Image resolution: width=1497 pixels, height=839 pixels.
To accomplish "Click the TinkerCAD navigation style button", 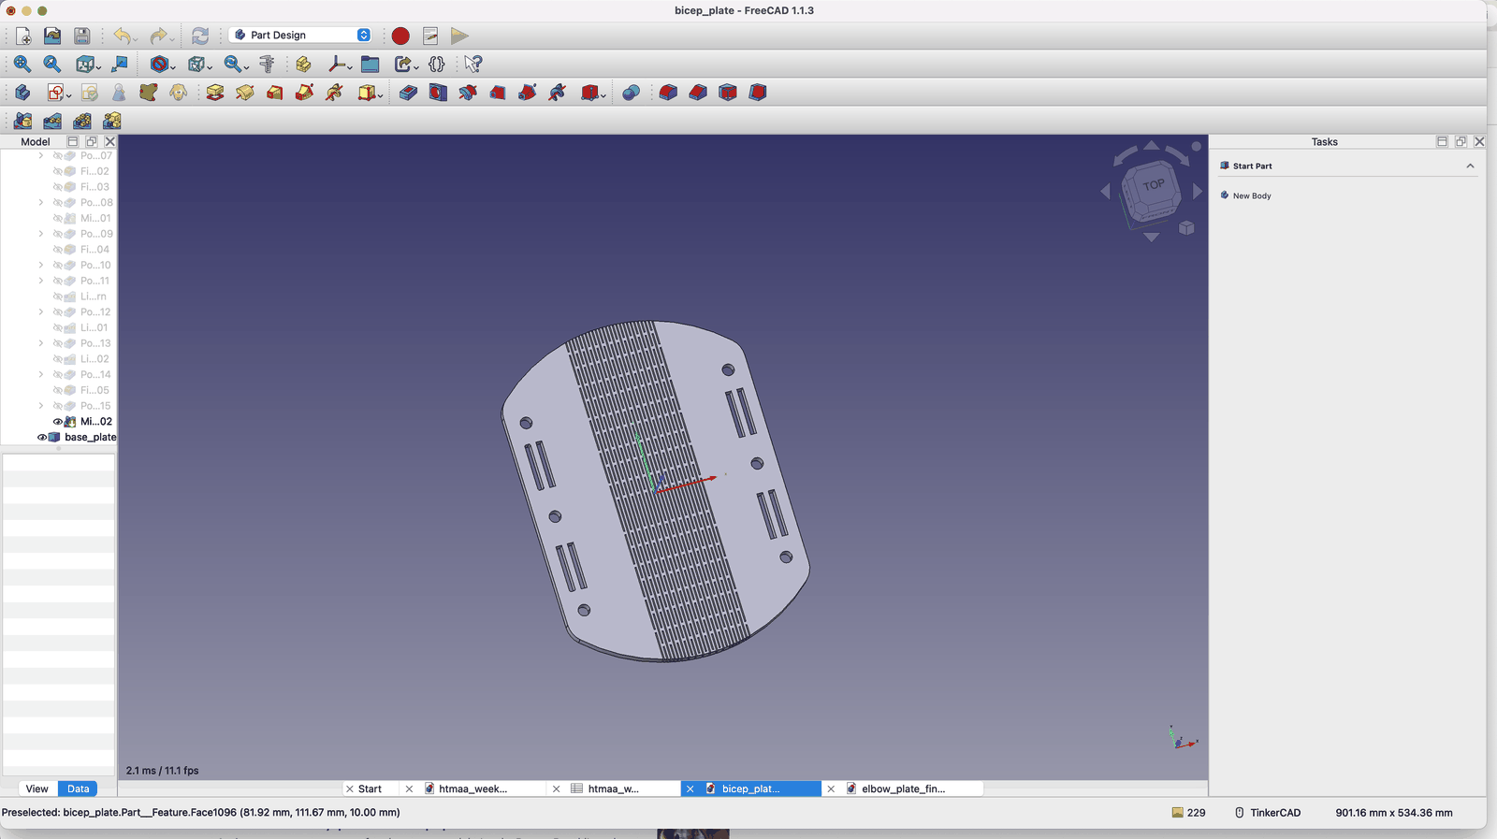I will [1268, 813].
